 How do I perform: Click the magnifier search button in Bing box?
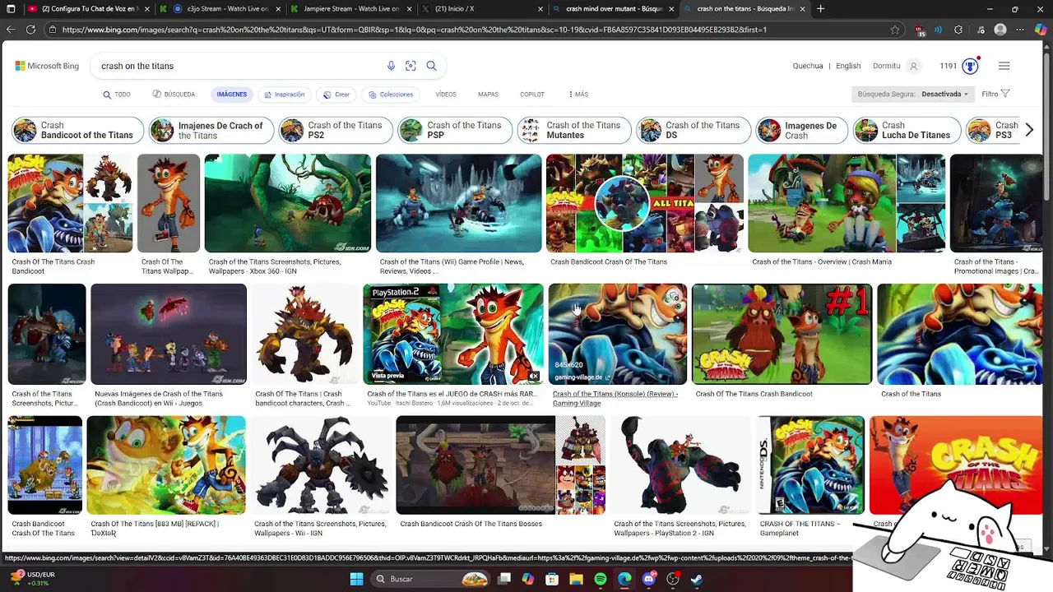(x=431, y=66)
